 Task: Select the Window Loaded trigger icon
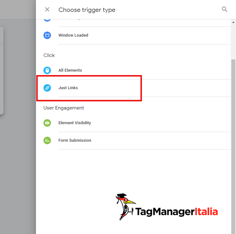47,35
